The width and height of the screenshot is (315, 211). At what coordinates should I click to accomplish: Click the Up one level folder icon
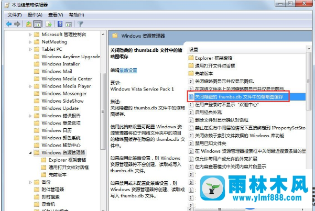coord(29,24)
